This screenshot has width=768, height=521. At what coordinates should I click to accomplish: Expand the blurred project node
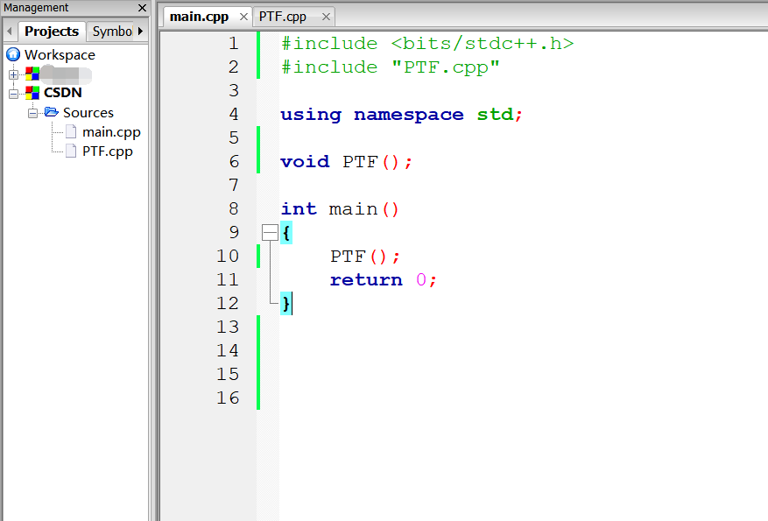(14, 75)
